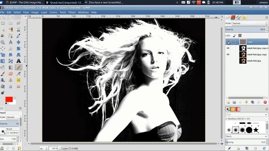
Task: Open the Colors menu
Action: coord(53,12)
